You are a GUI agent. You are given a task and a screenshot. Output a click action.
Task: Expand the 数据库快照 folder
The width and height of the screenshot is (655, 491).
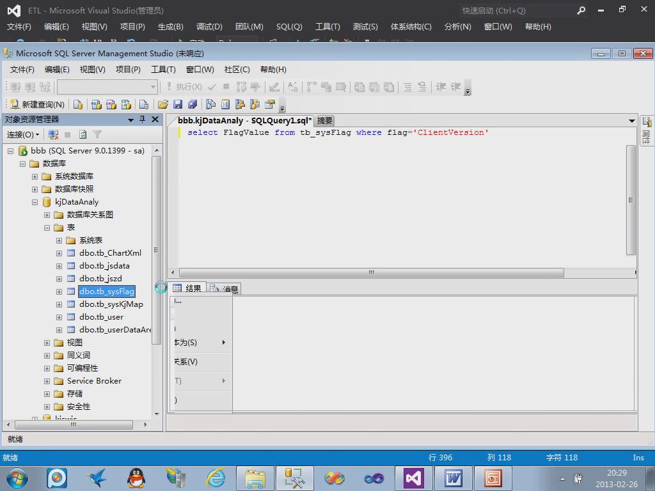(x=35, y=189)
